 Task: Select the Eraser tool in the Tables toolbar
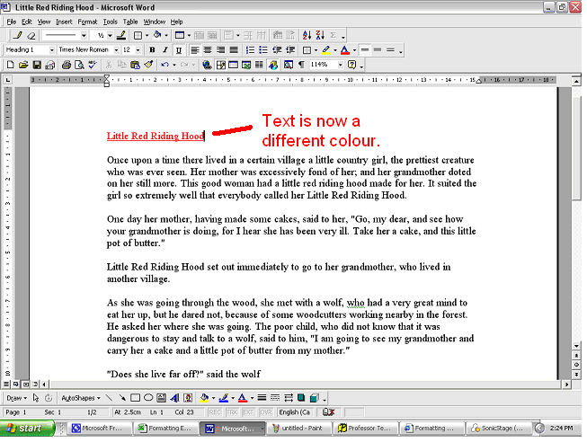click(31, 35)
